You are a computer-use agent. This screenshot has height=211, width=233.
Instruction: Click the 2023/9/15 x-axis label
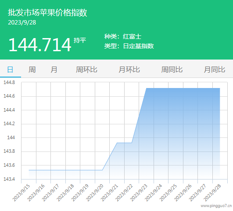click(21, 193)
